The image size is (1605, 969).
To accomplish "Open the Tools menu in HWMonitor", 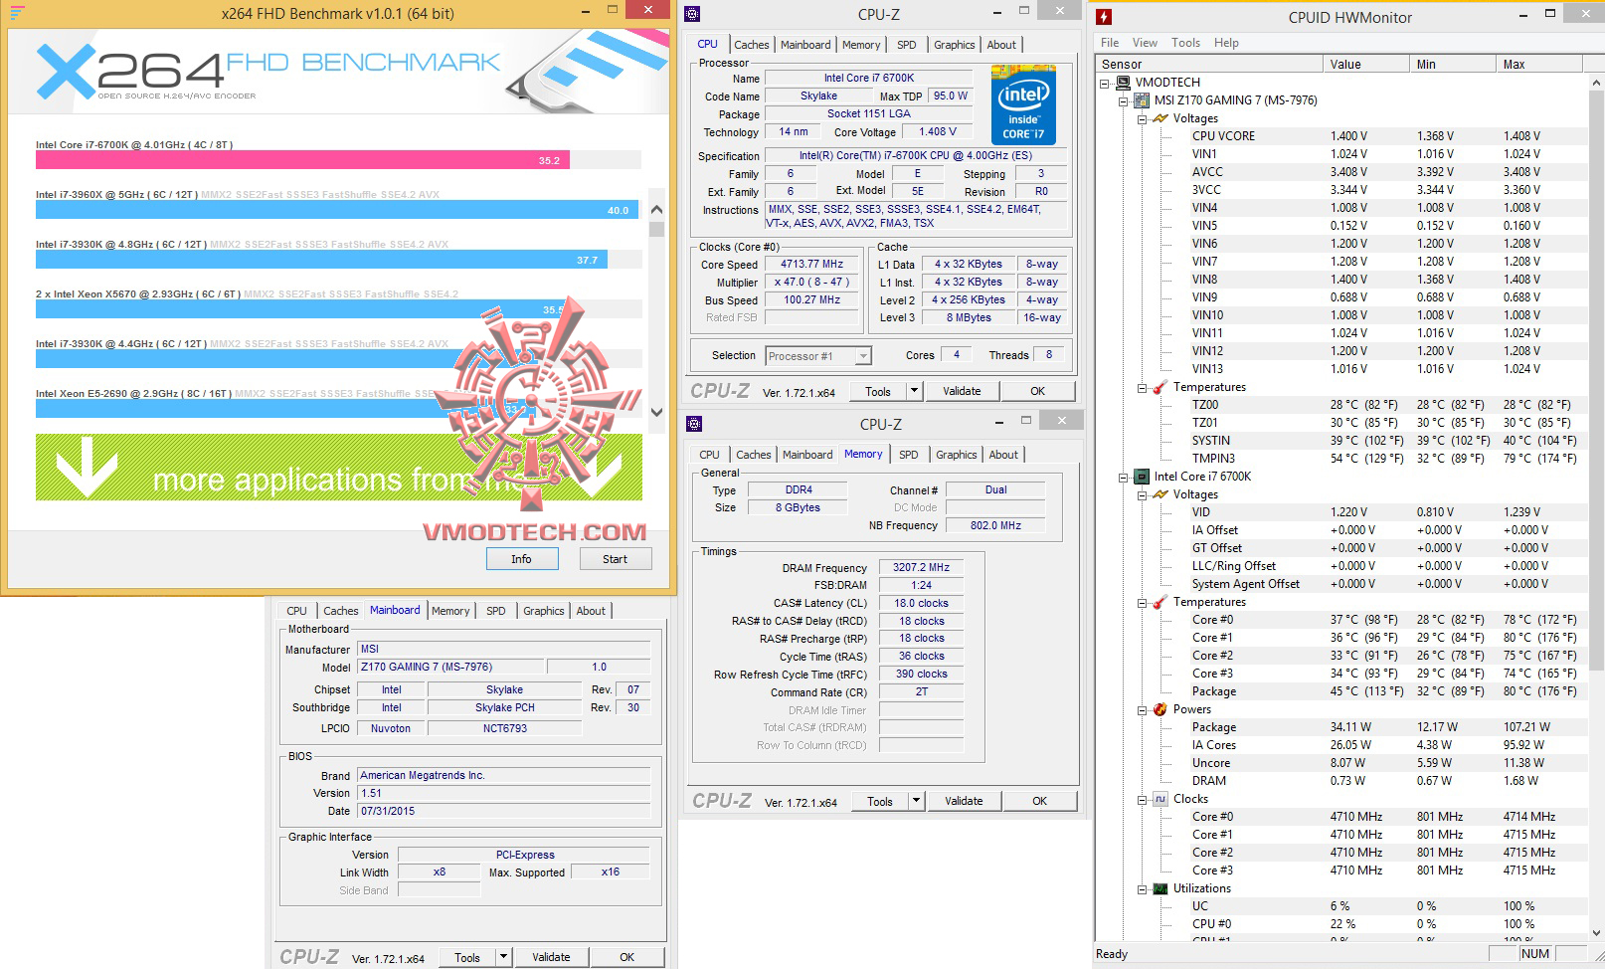I will point(1185,43).
